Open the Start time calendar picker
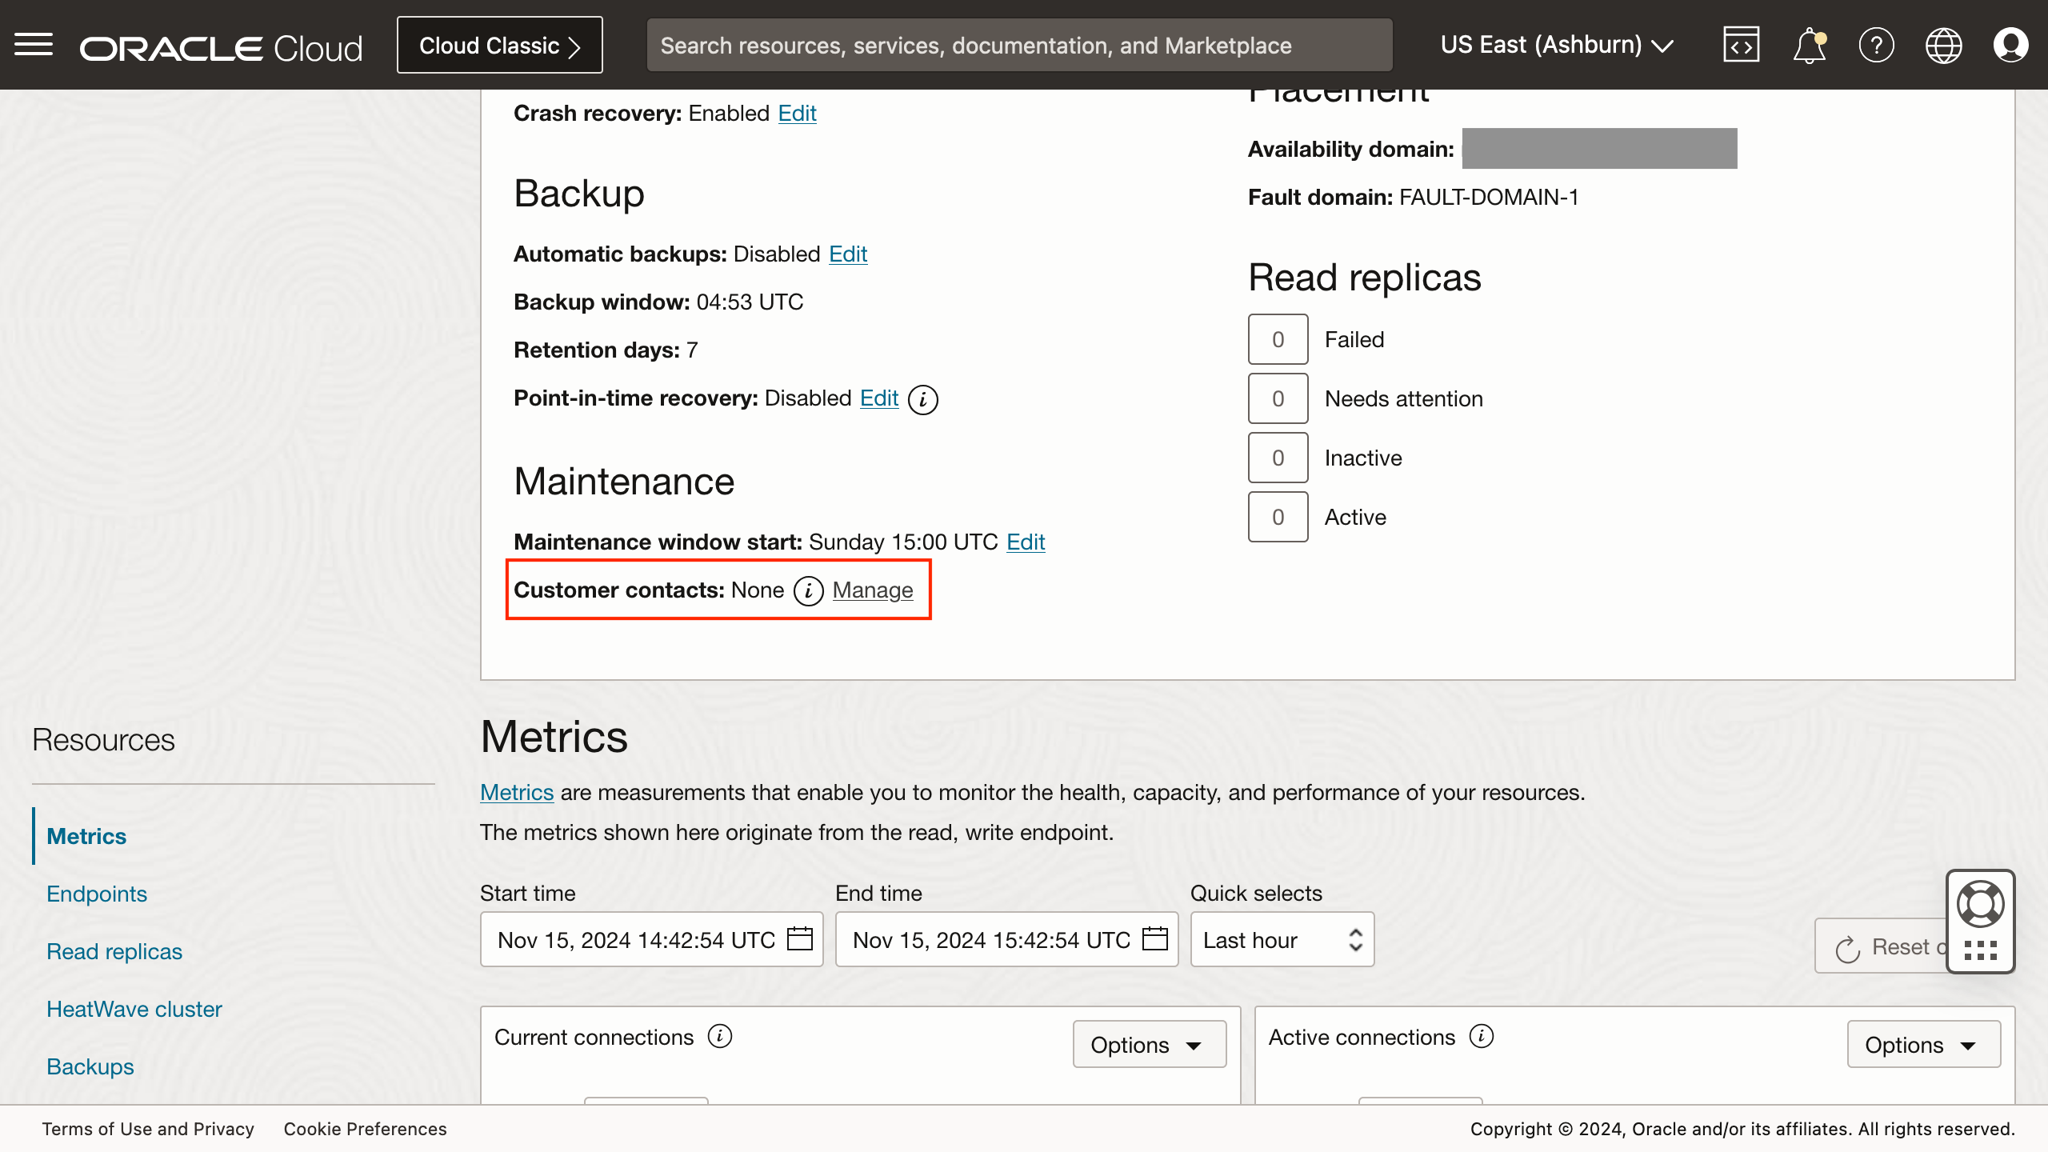This screenshot has height=1152, width=2048. click(x=801, y=939)
